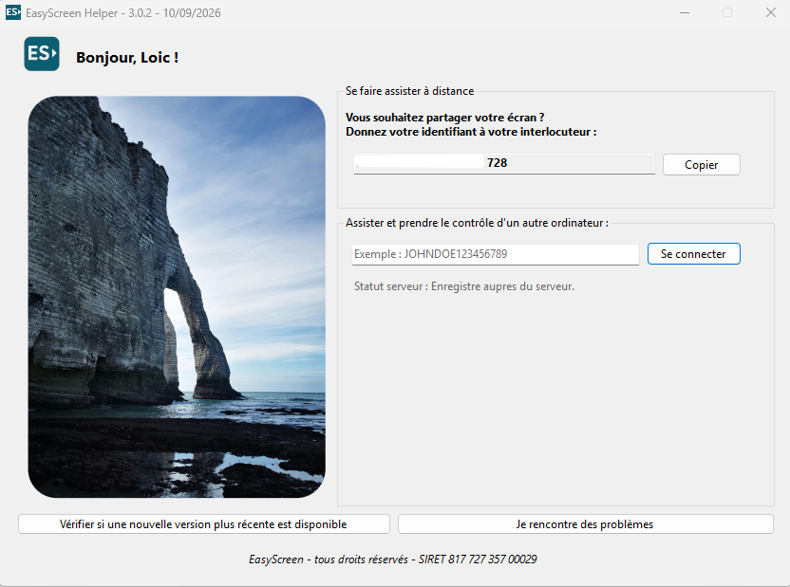This screenshot has height=587, width=790.
Task: Click the window title "EasyScreen Helper - 3.0.2"
Action: 122,13
